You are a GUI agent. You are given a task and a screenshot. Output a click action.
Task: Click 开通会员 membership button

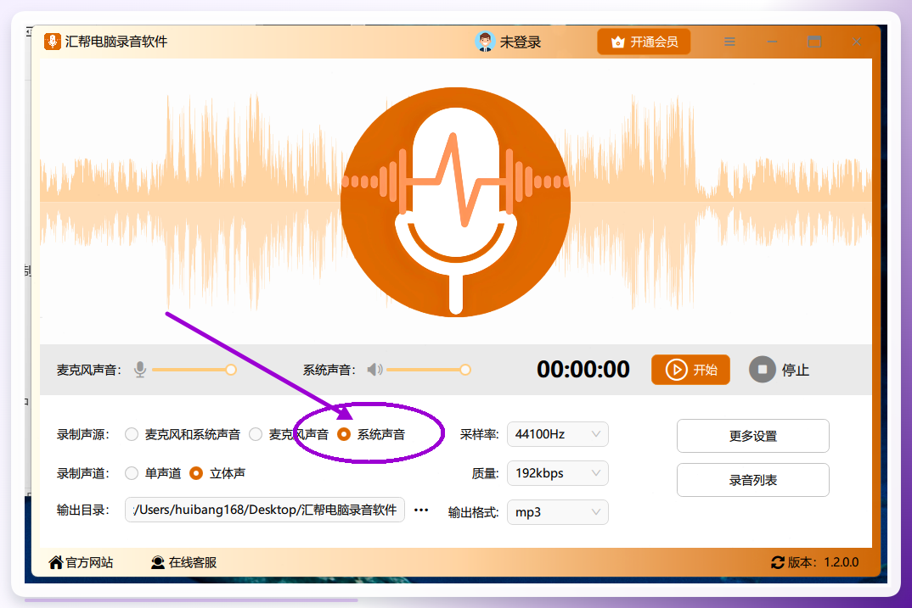point(644,42)
